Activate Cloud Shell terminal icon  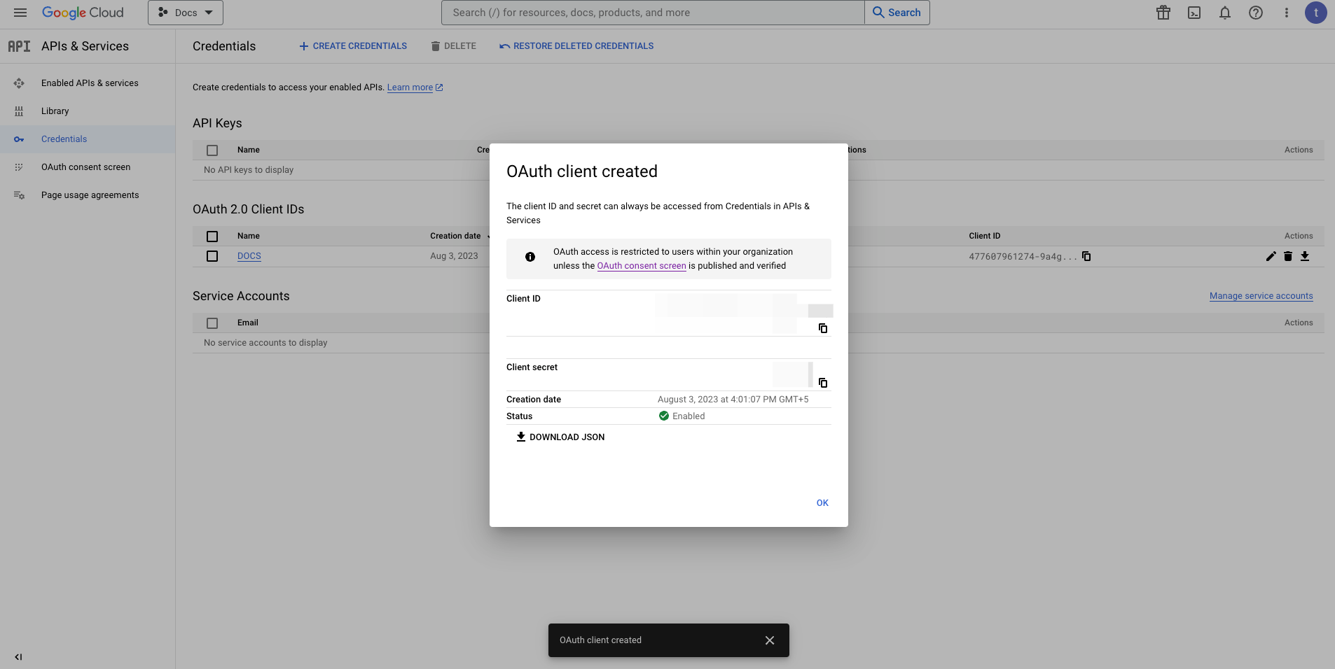tap(1194, 13)
